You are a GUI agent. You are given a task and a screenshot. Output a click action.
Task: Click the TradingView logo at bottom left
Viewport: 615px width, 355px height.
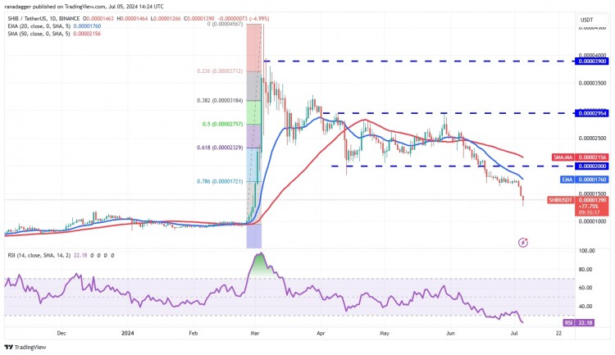point(25,347)
